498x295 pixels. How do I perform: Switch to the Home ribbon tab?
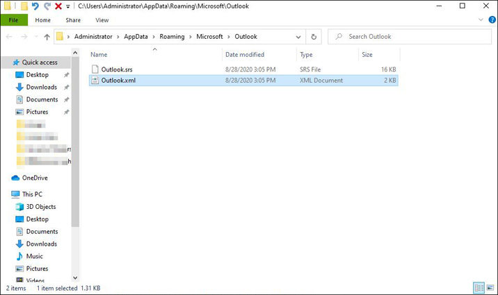[42, 20]
